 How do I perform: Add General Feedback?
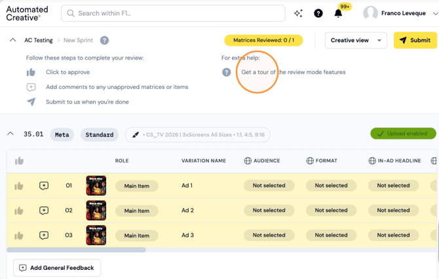[57, 268]
